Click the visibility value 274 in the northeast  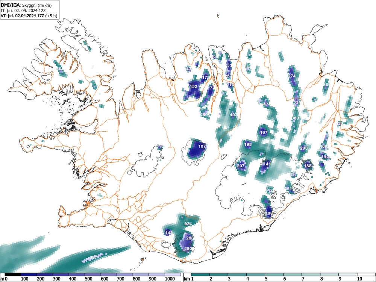292,76
